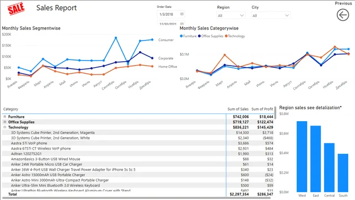Click the Sales Report page title
The width and height of the screenshot is (355, 200).
[57, 8]
